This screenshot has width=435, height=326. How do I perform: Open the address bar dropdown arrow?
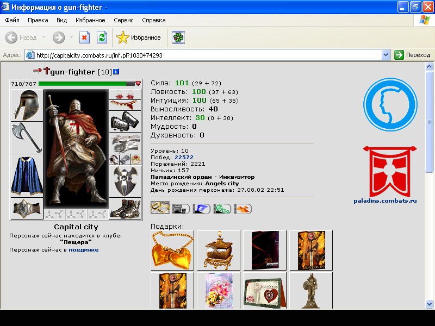point(386,55)
